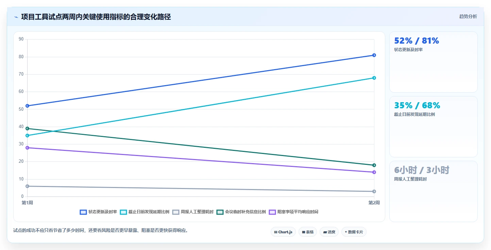
Task: Click the cyan line's 第2周 point at 68
Action: 374,78
